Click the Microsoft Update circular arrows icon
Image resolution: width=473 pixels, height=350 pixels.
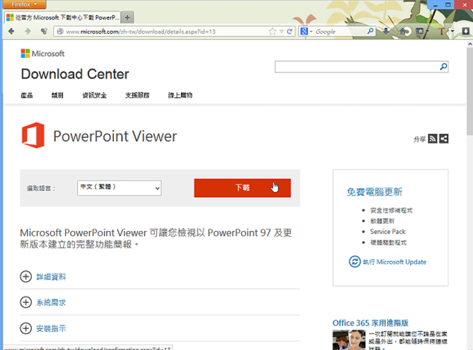point(355,261)
